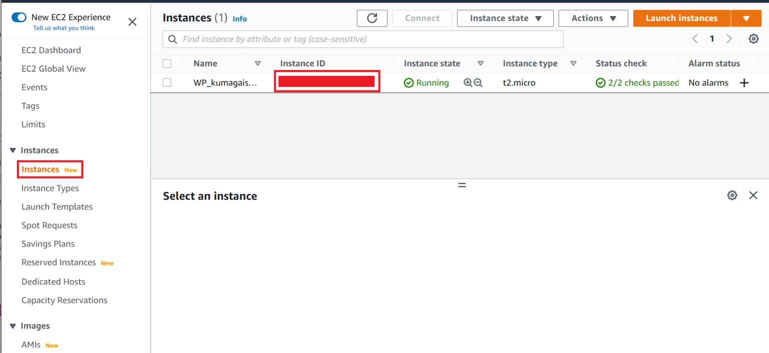Click the Info link next to Instances heading
Viewport: 769px width, 353px height.
(x=239, y=18)
